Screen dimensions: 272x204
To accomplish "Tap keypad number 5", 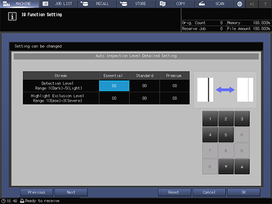I will 226,135.
